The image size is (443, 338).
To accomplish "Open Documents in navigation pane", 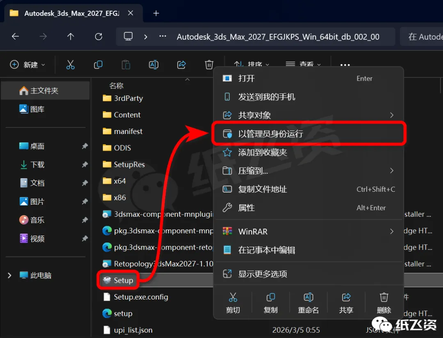I will tap(45, 183).
